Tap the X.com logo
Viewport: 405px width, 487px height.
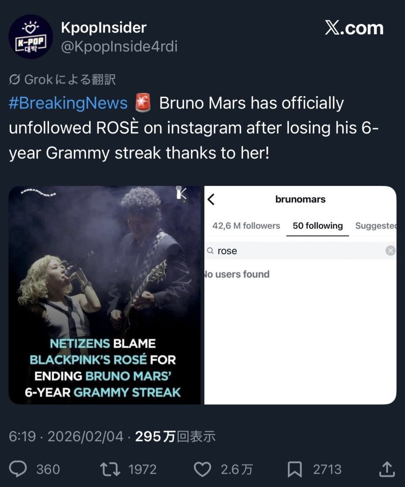(x=354, y=28)
